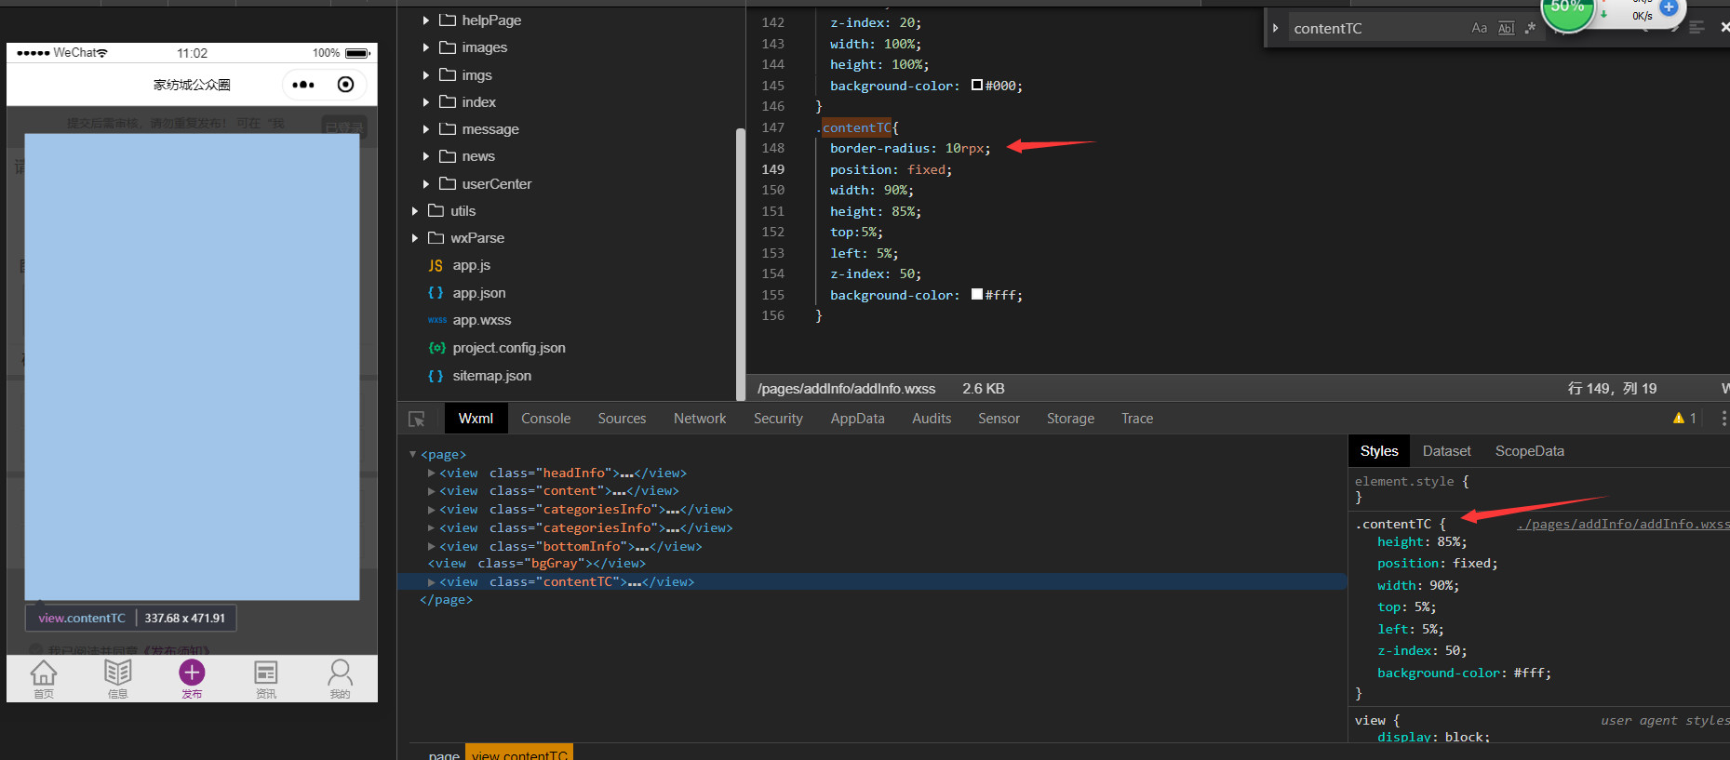Open the Dataset tab in styles panel
Image resolution: width=1730 pixels, height=760 pixels.
point(1446,451)
